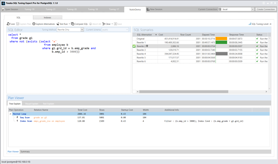Image resolution: width=278 pixels, height=164 pixels.
Task: Click the Explore Alternatives icon
Action: pos(34,24)
